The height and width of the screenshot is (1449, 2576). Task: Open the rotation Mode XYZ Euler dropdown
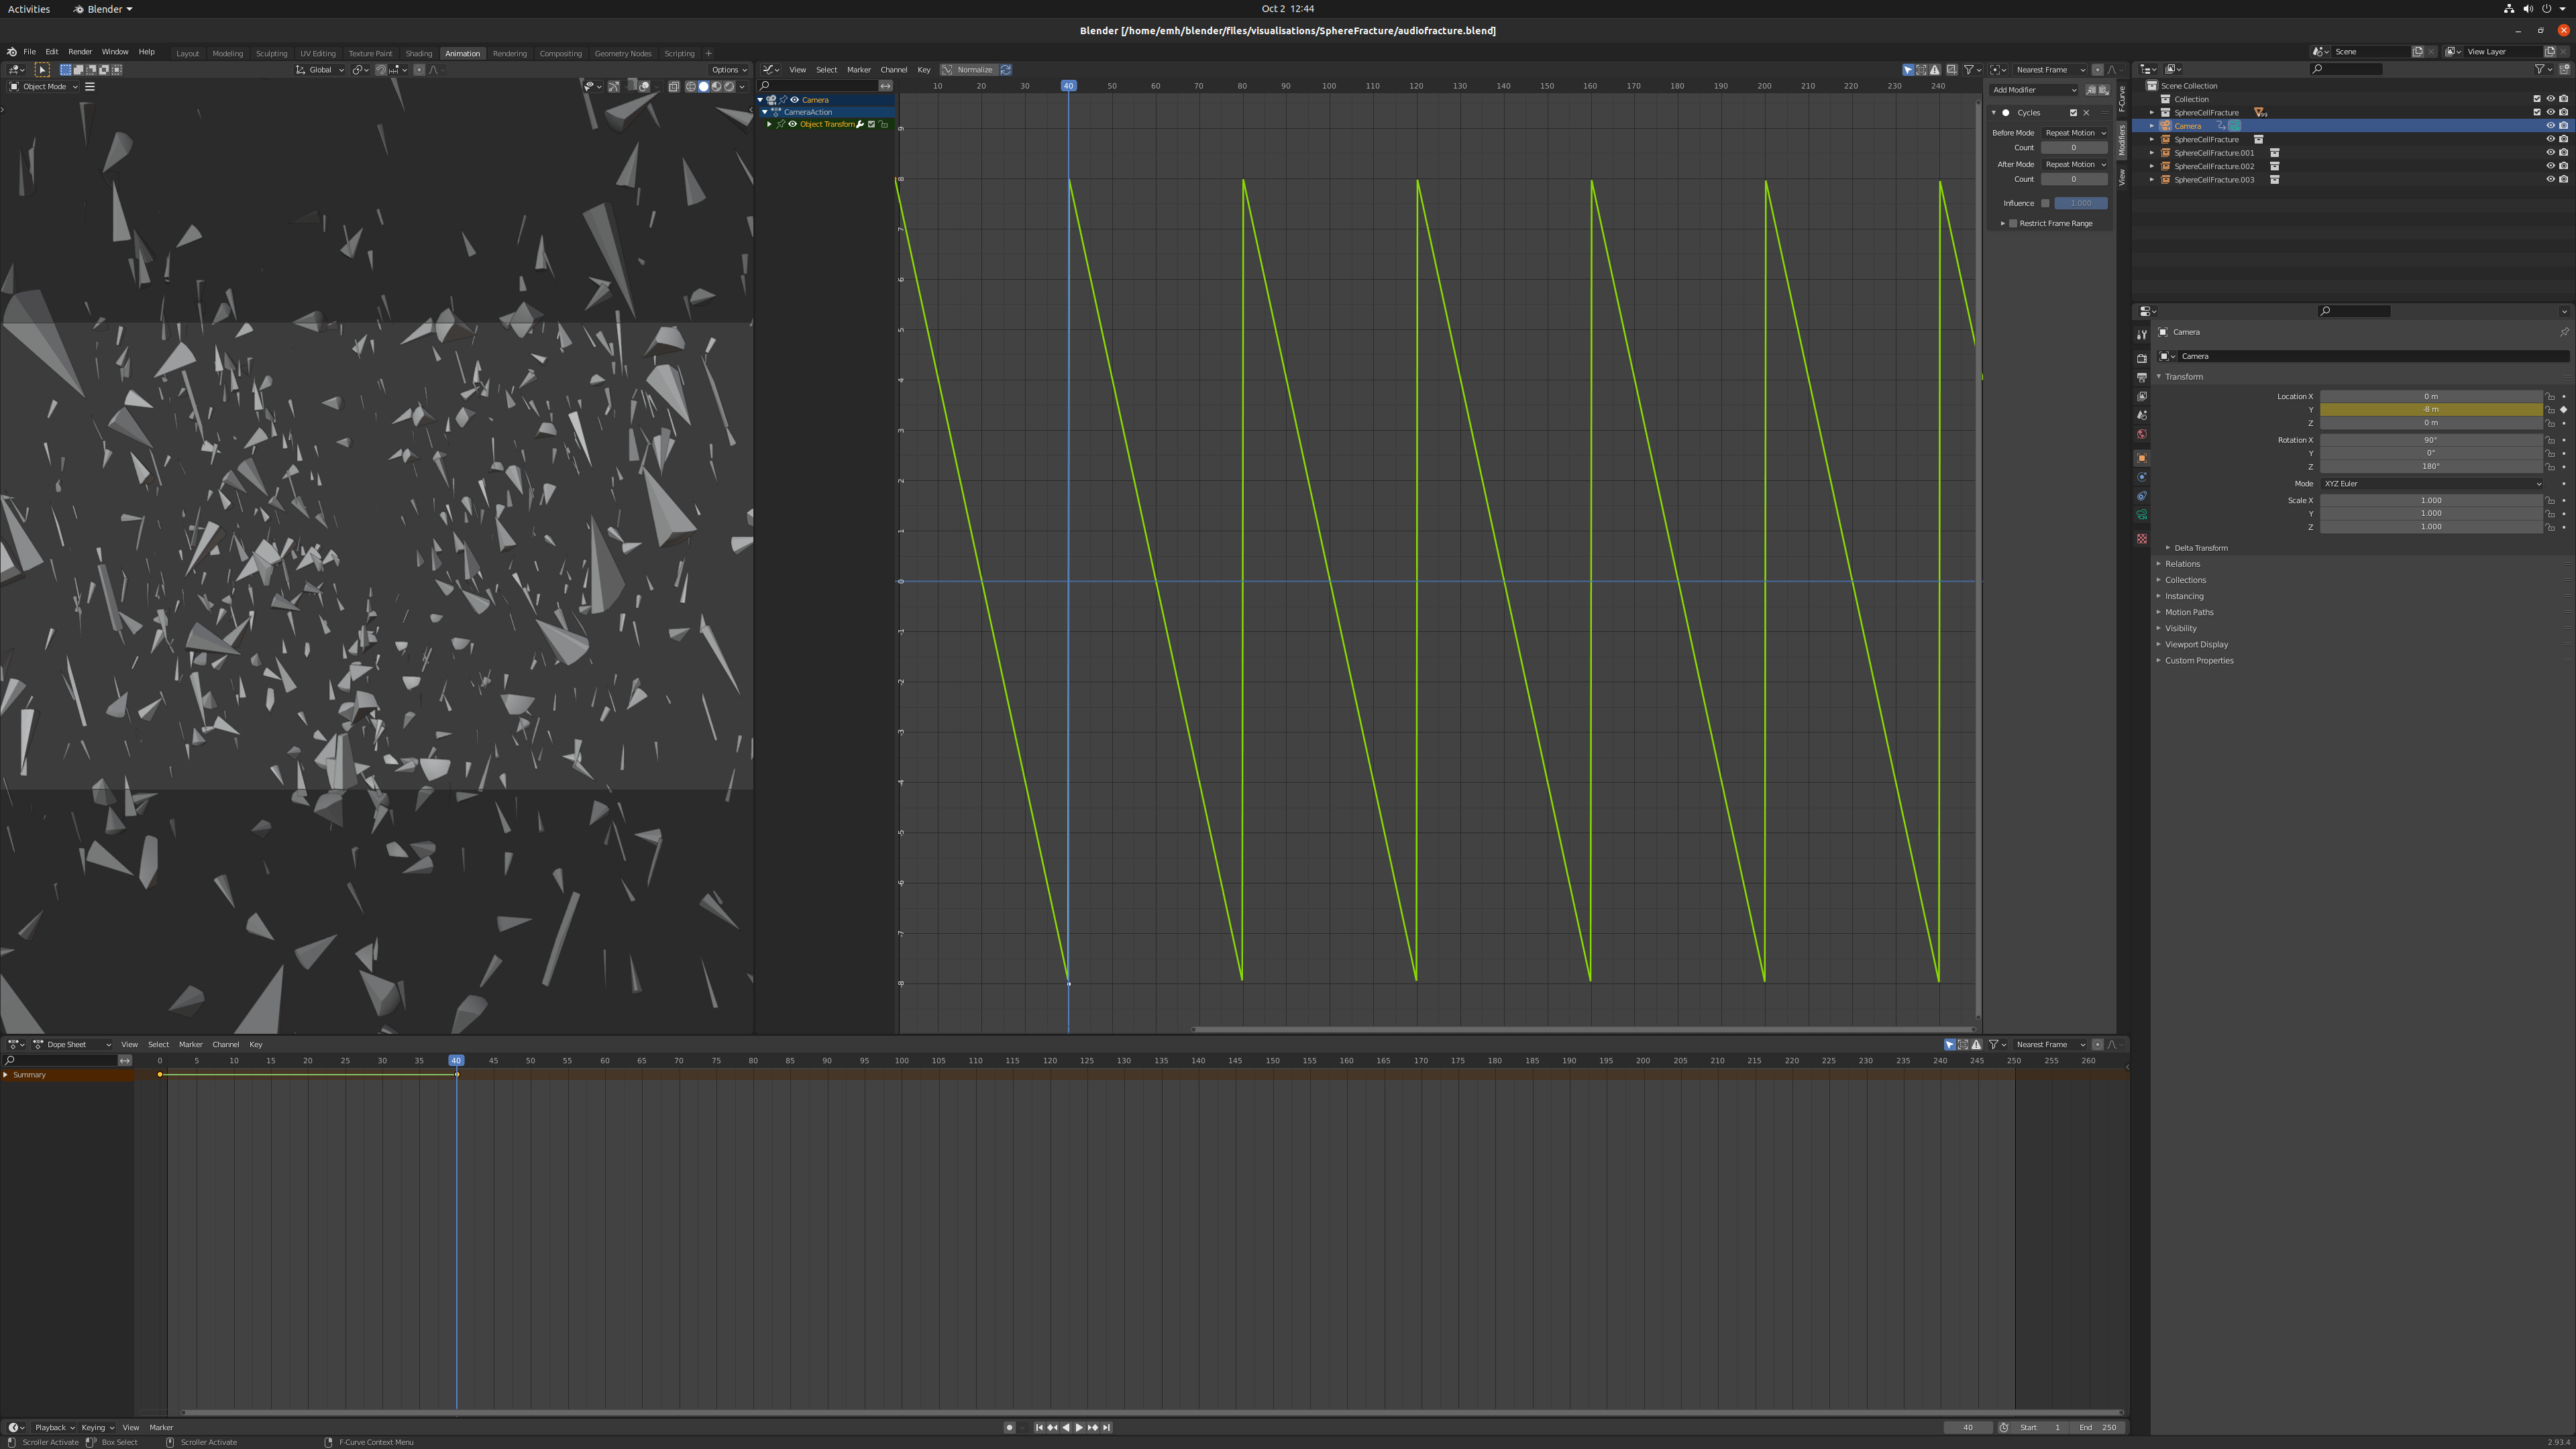[x=2432, y=484]
